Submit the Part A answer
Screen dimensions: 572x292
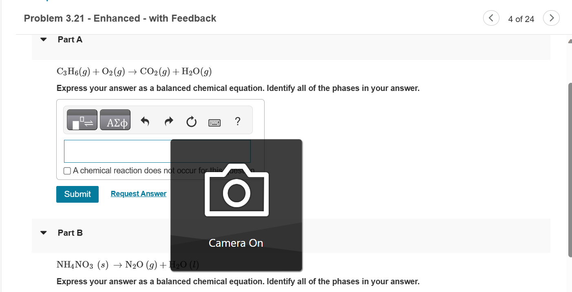click(77, 194)
